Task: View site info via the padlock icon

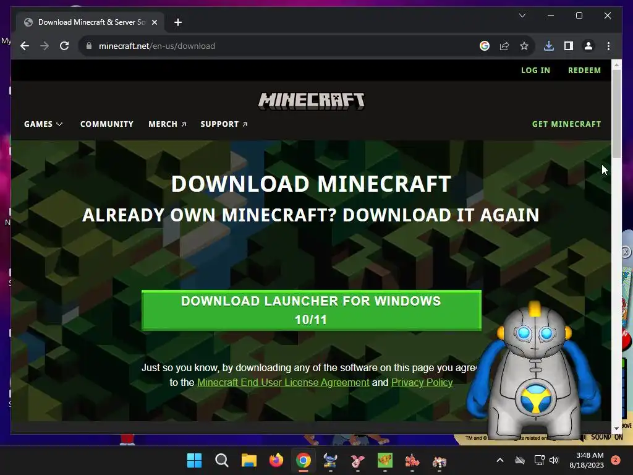Action: click(x=89, y=46)
